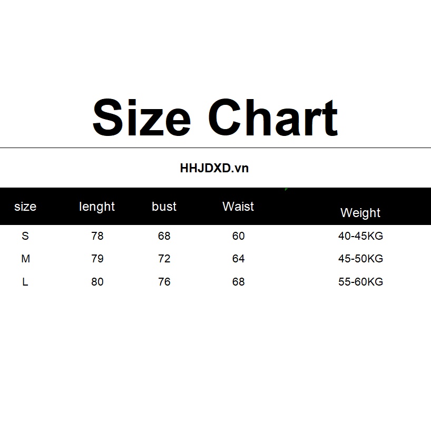Click the 55-60KG weight cell
The image size is (431, 431).
[x=360, y=282]
